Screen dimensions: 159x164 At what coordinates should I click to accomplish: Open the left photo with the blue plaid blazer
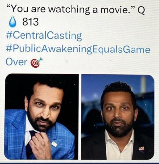[x=41, y=116]
